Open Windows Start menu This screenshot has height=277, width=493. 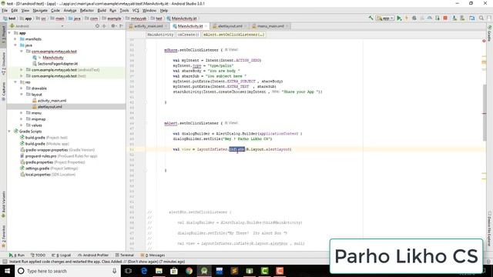pyautogui.click(x=7, y=271)
